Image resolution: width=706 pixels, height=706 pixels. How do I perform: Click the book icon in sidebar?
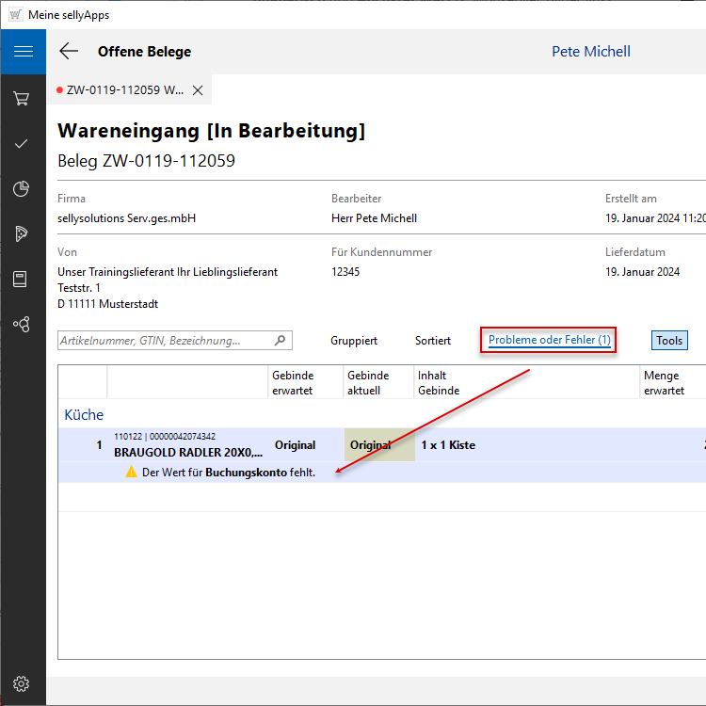point(22,279)
